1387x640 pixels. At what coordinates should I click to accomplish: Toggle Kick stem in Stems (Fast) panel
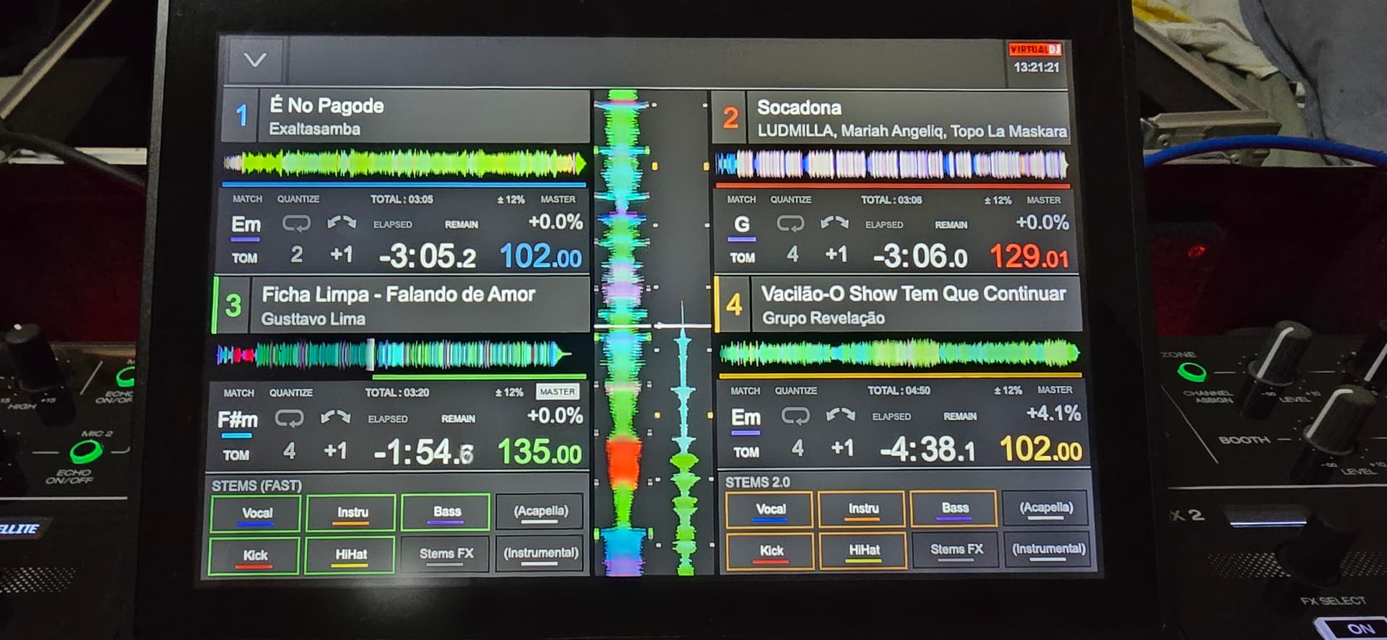(x=254, y=556)
